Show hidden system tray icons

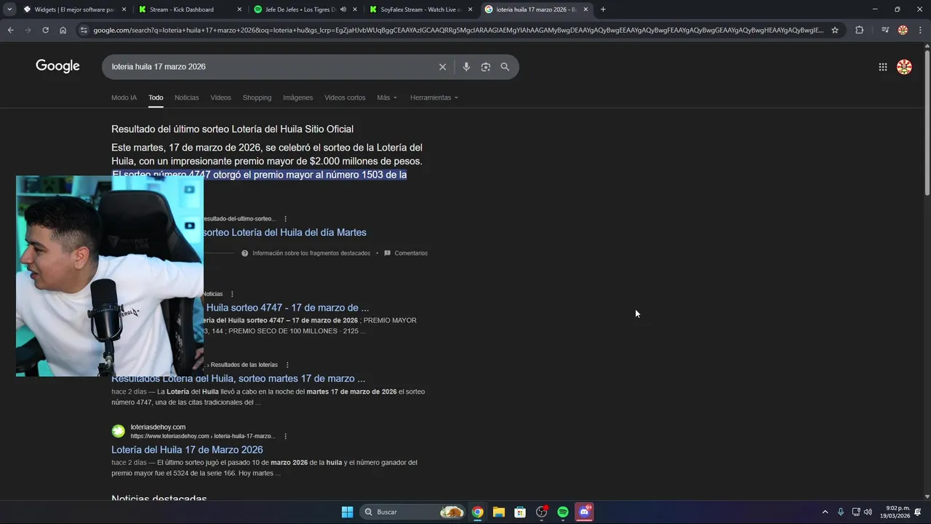825,512
